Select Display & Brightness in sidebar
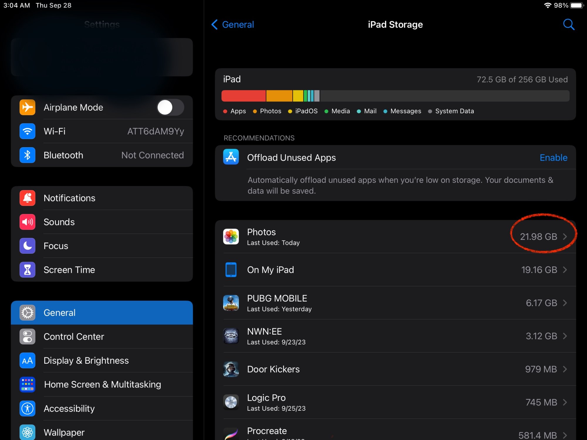Viewport: 587px width, 440px height. (102, 361)
